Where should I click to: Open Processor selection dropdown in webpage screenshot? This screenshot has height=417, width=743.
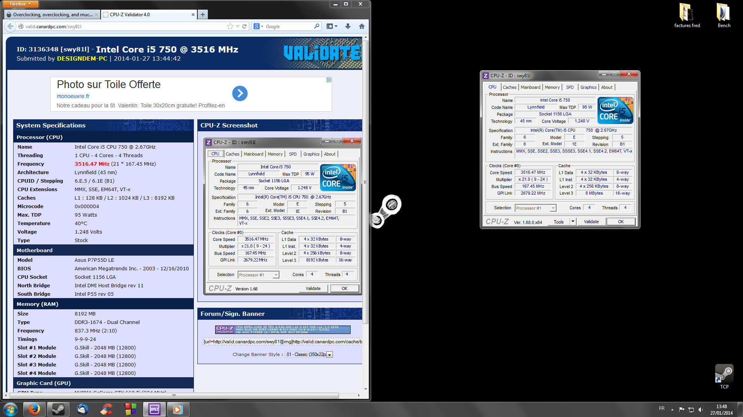[x=259, y=275]
